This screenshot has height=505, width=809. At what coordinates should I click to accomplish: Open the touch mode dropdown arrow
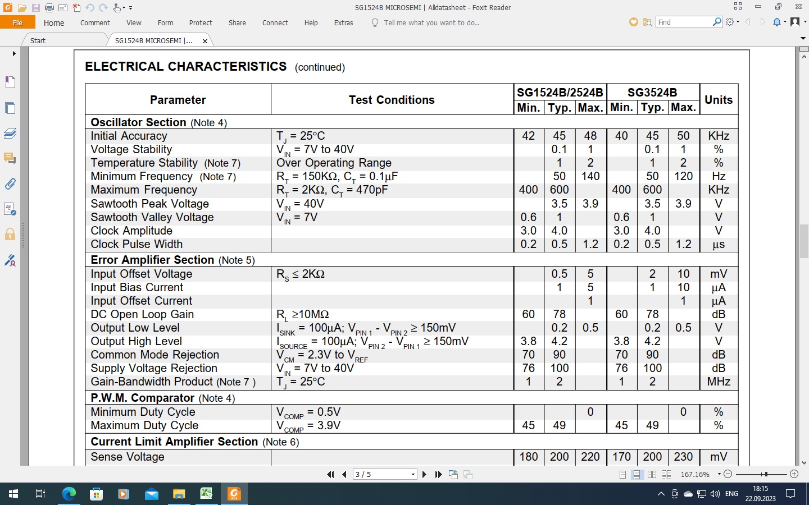point(124,8)
